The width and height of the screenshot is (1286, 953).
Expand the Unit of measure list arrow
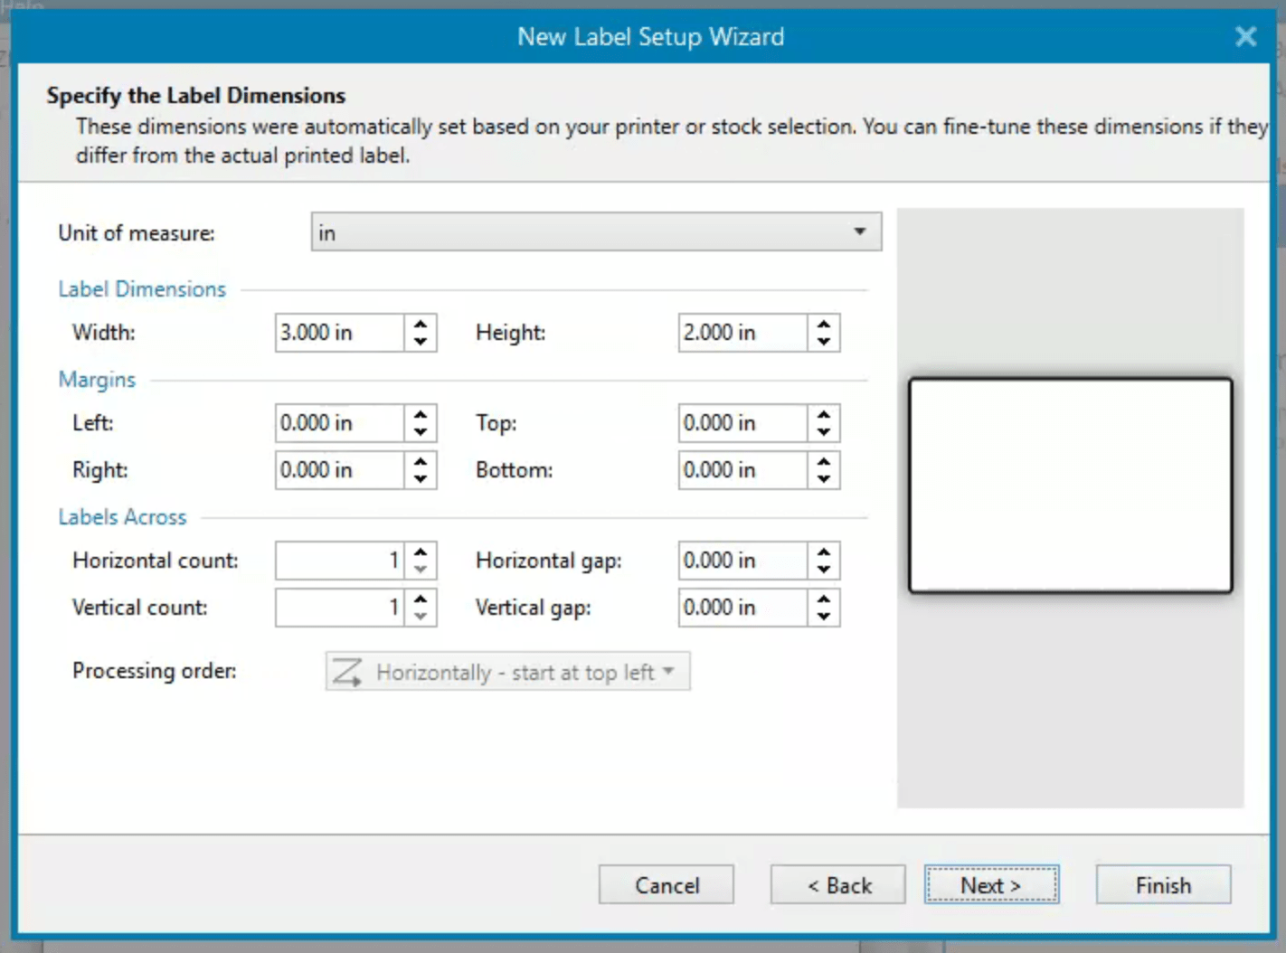858,232
